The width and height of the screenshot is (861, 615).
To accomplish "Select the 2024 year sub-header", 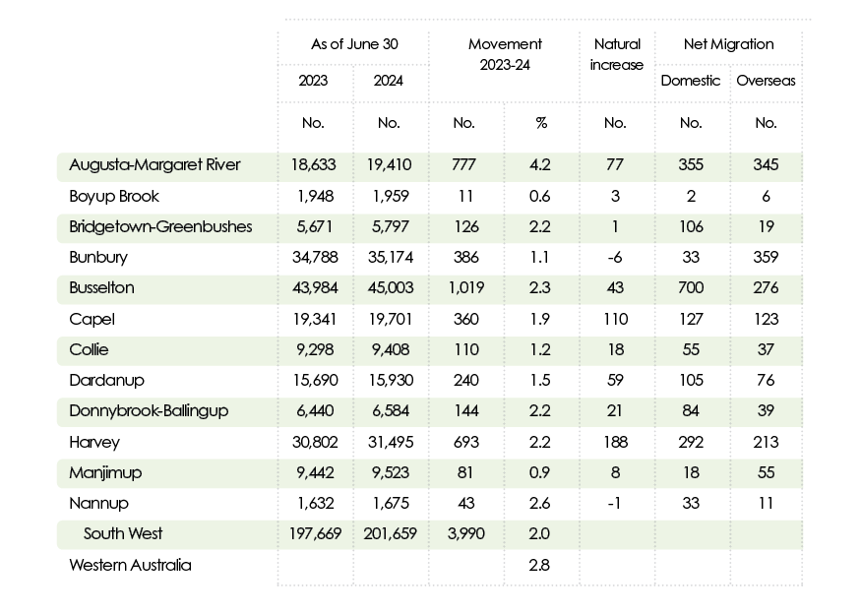I will [389, 81].
